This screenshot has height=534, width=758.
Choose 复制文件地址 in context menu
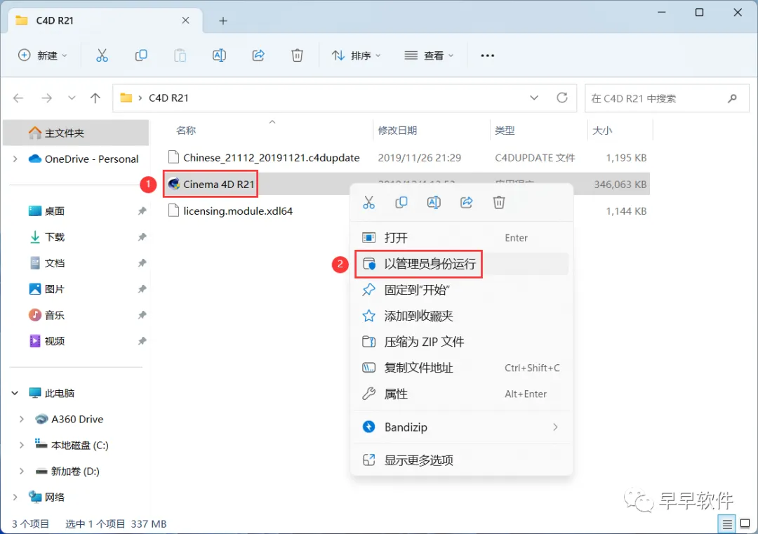pos(462,368)
